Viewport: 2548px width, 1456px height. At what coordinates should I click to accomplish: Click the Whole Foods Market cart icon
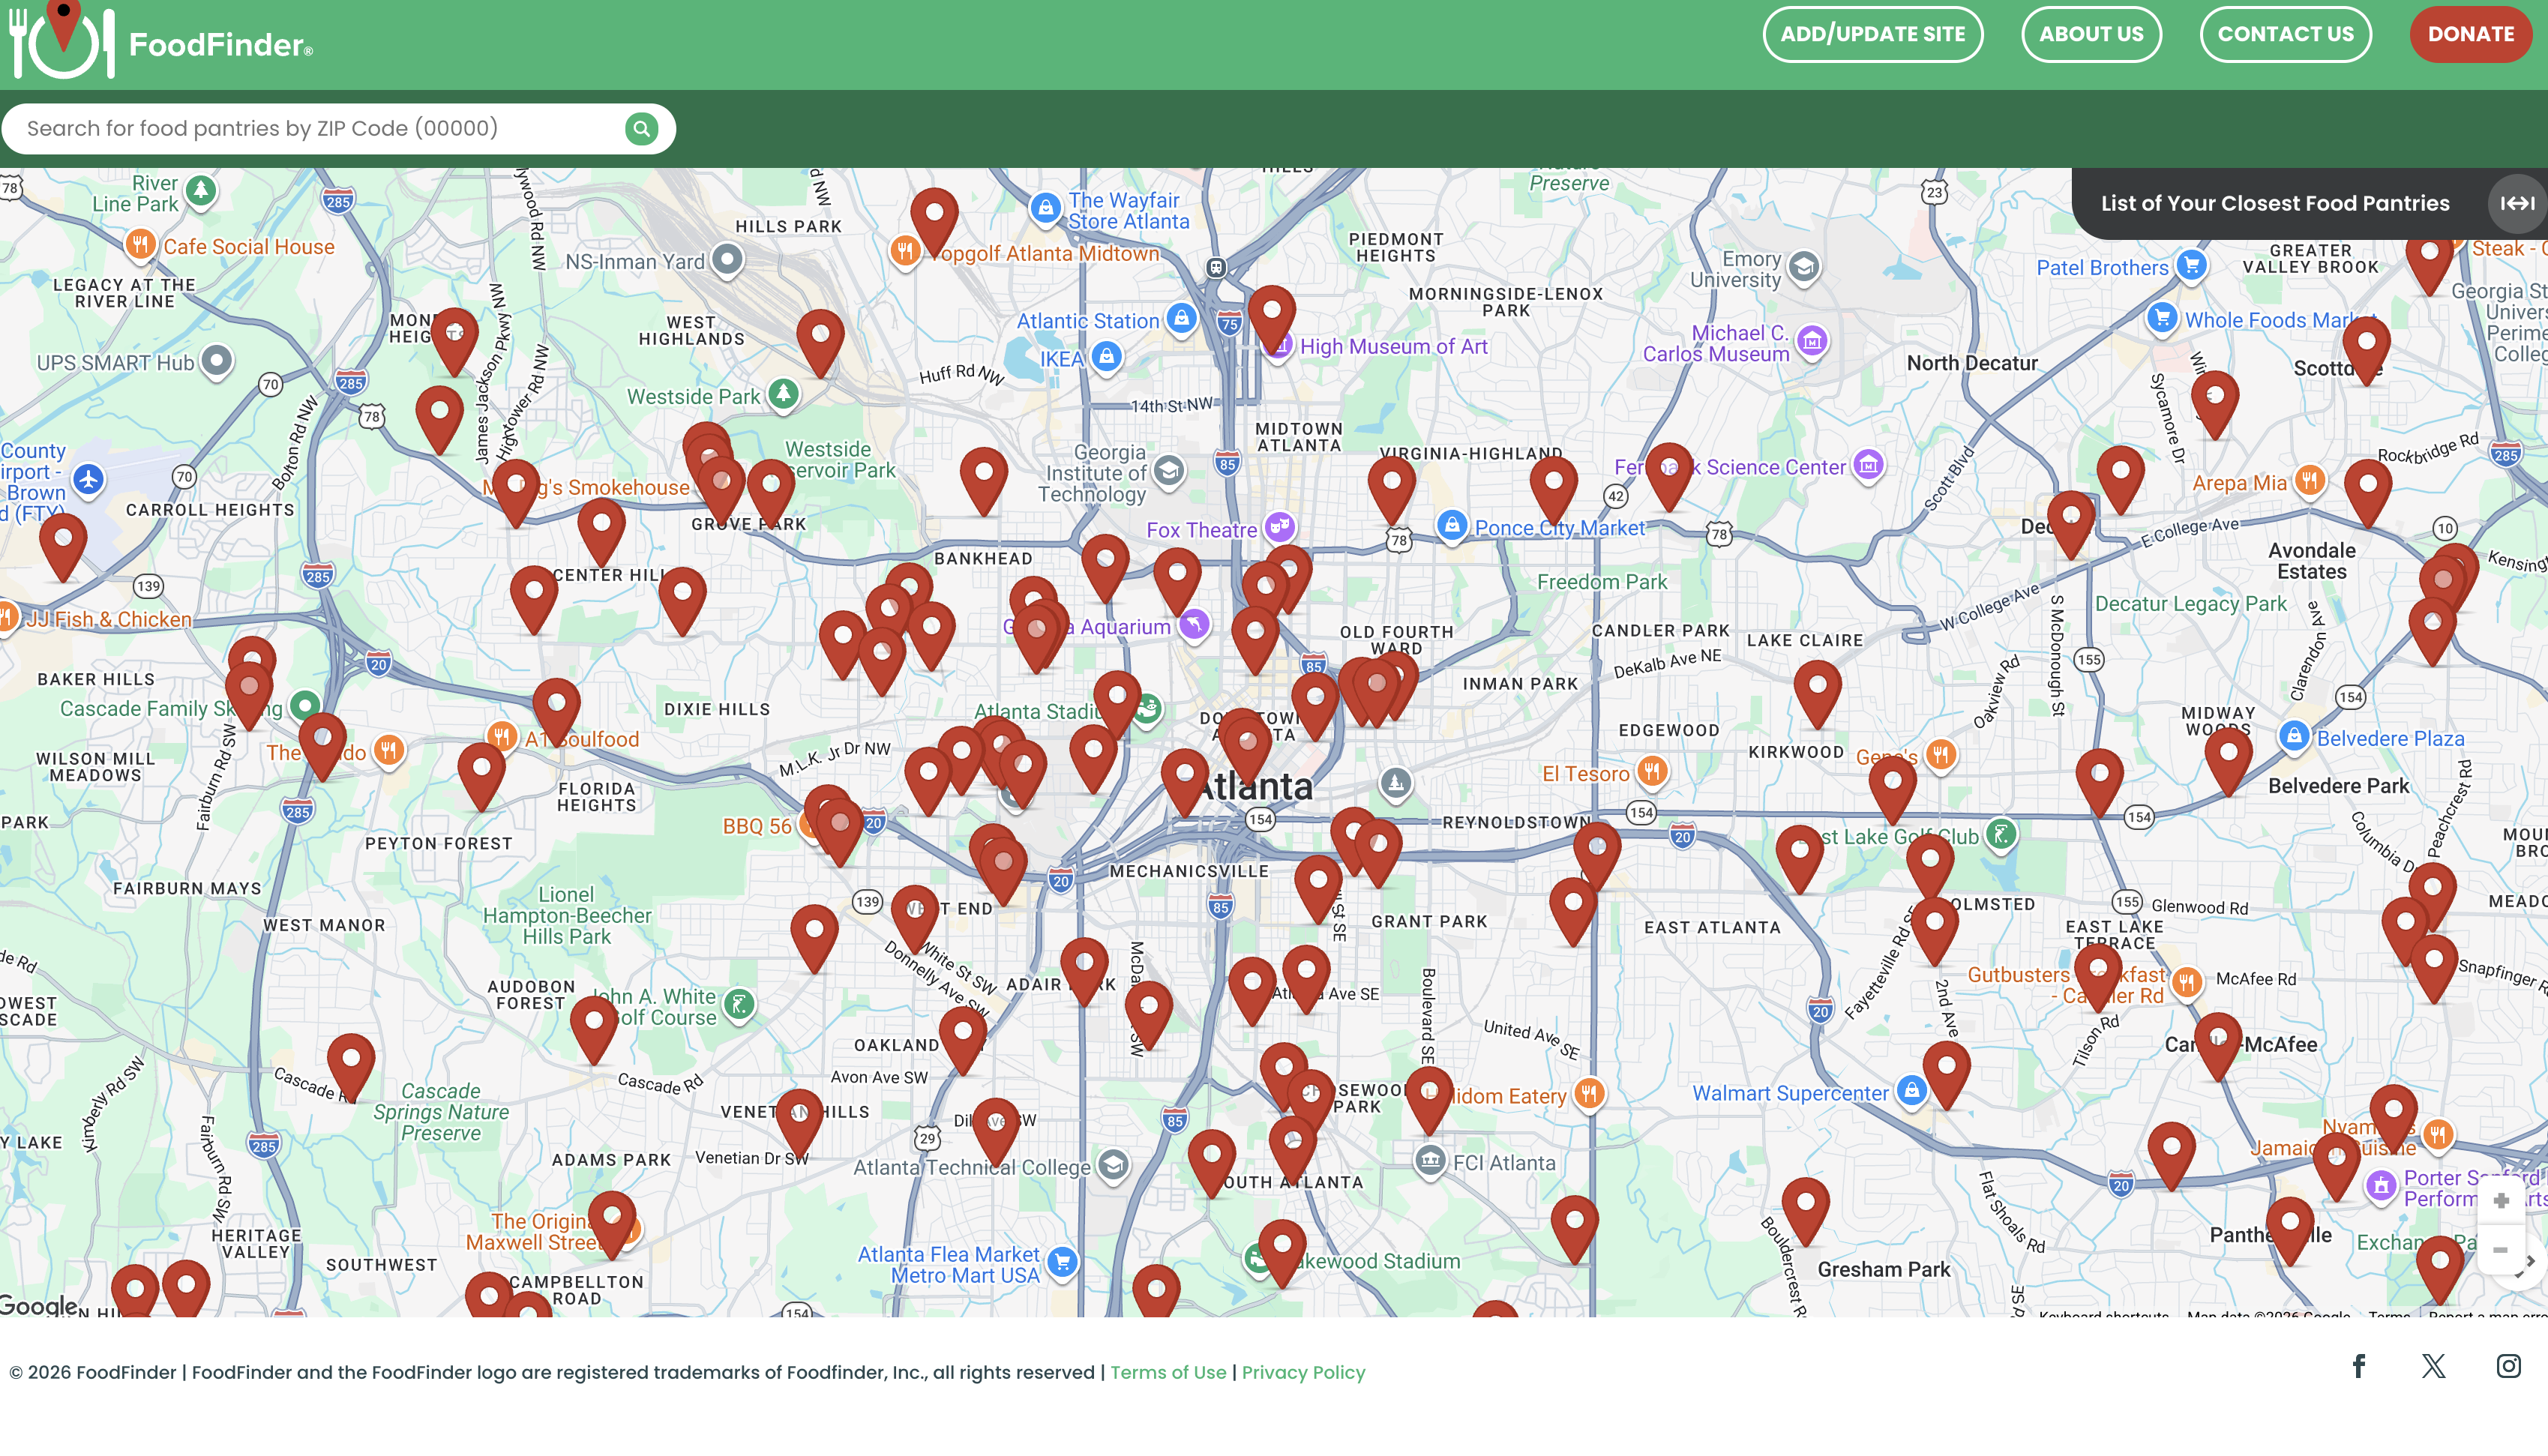coord(2163,319)
